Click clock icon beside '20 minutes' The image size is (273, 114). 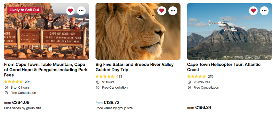[x=189, y=82]
